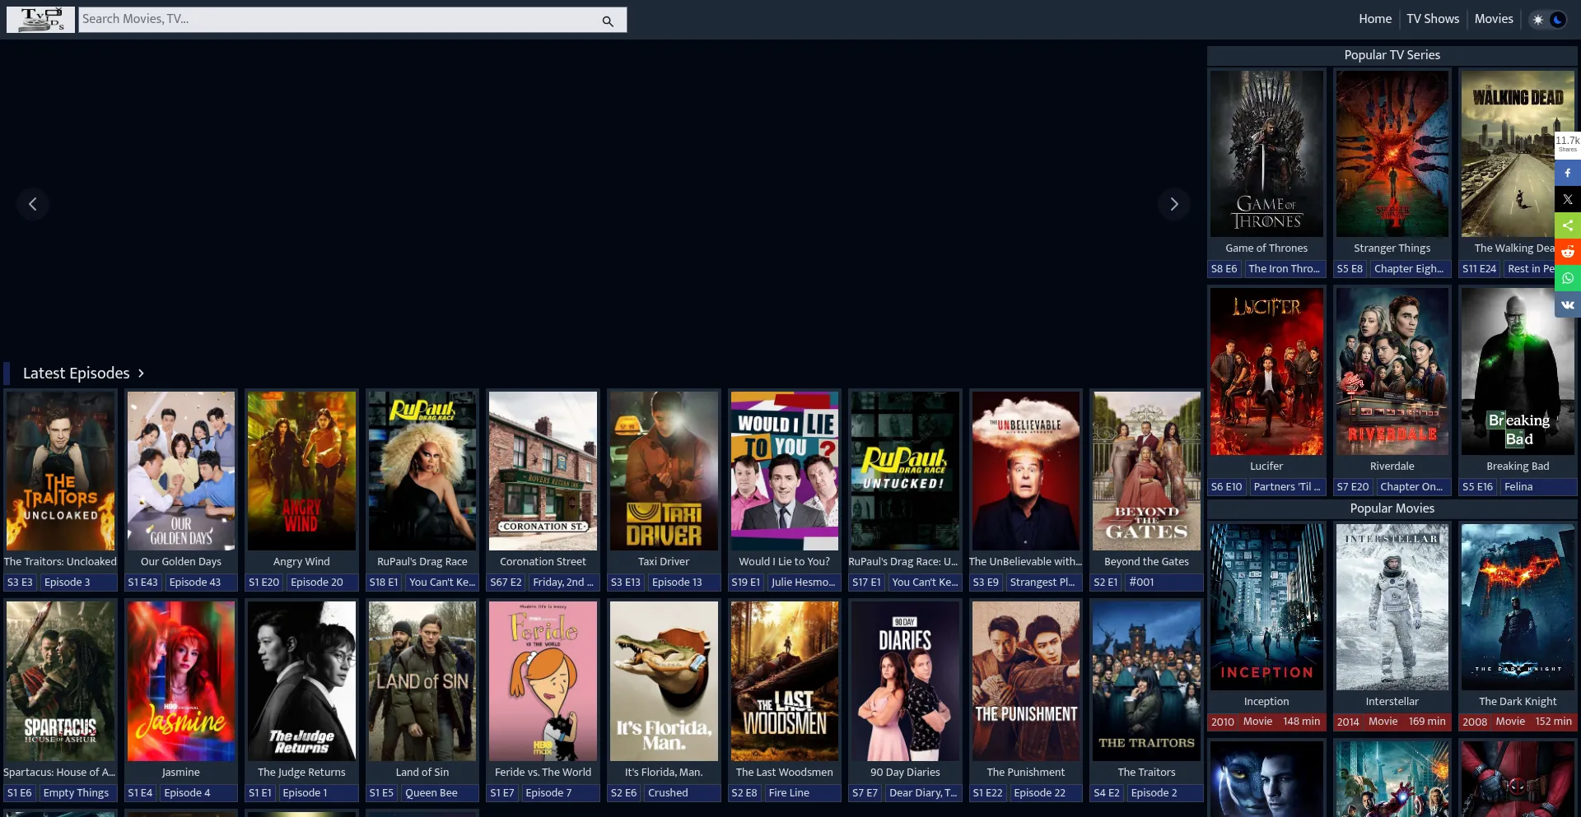Share on WhatsApp icon
This screenshot has width=1581, height=817.
1568,279
